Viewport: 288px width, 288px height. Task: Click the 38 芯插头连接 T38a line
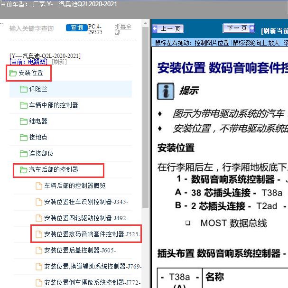click(229, 193)
